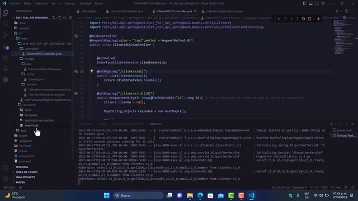Screen dimensions: 358x201
Task: Click the Hot Code Replace lightning icon
Action: (x=318, y=19)
